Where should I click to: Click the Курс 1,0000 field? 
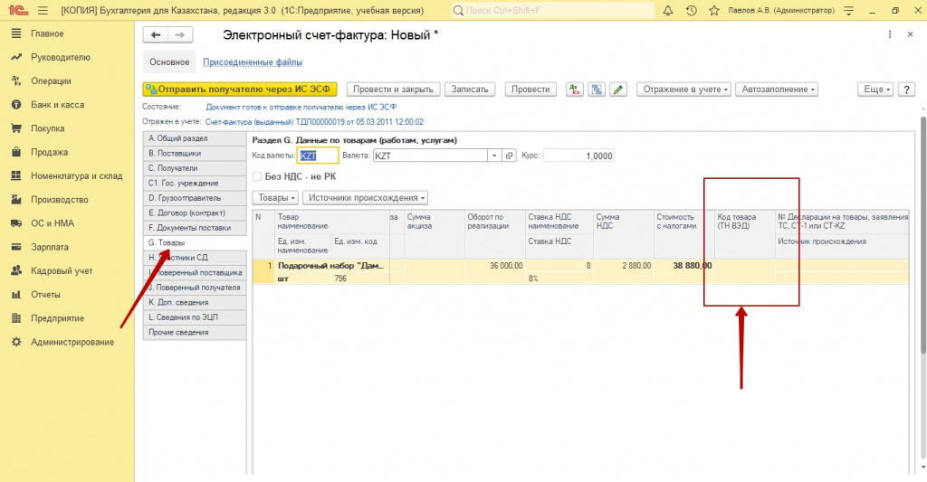pyautogui.click(x=578, y=156)
